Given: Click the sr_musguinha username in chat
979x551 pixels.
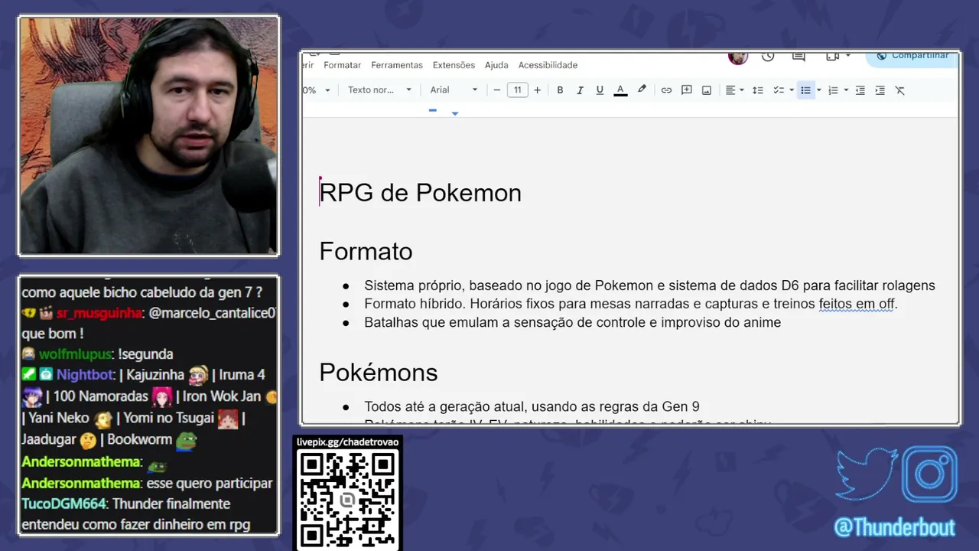Looking at the screenshot, I should (x=99, y=313).
